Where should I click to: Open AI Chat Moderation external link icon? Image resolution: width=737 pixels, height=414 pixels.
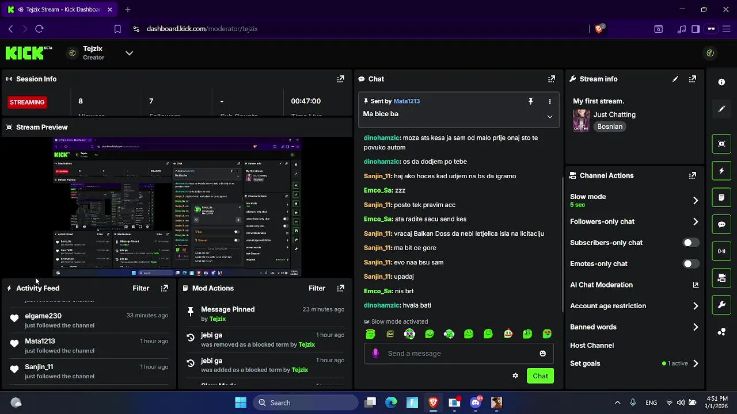[x=696, y=285]
